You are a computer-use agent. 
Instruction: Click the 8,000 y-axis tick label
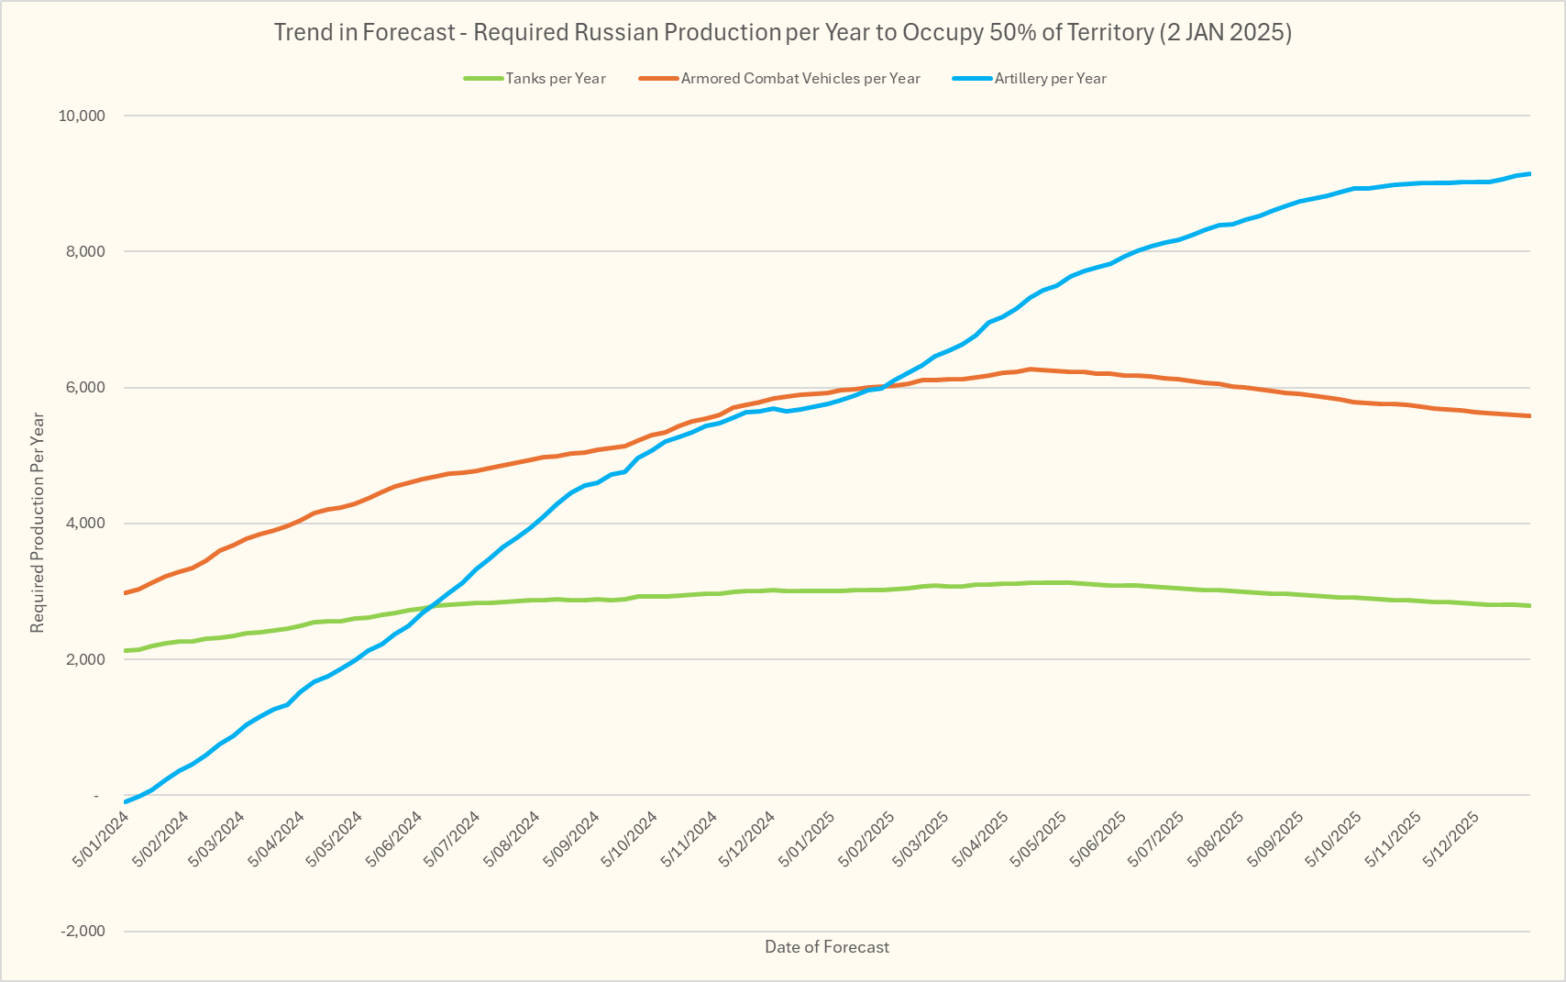pos(88,252)
